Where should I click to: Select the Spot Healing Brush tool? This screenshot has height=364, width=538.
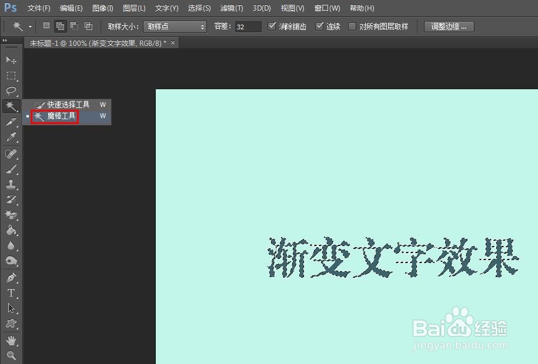point(11,154)
